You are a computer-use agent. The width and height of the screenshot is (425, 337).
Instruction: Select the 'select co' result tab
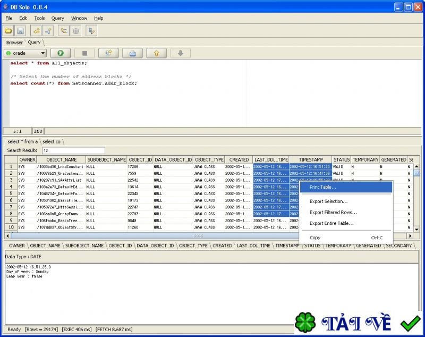(52, 141)
